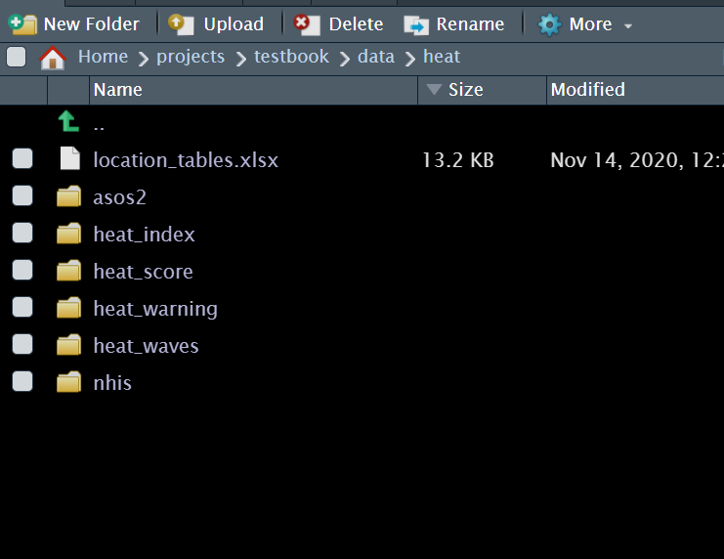The image size is (724, 559).
Task: Click the asos2 folder icon
Action: [x=68, y=195]
